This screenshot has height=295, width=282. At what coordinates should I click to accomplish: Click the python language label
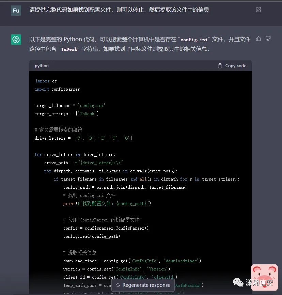[x=42, y=66]
